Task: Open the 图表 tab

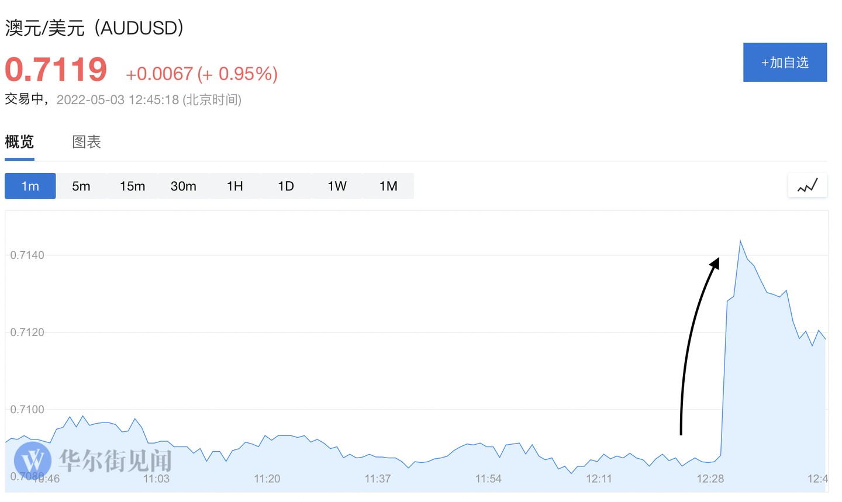Action: point(87,142)
